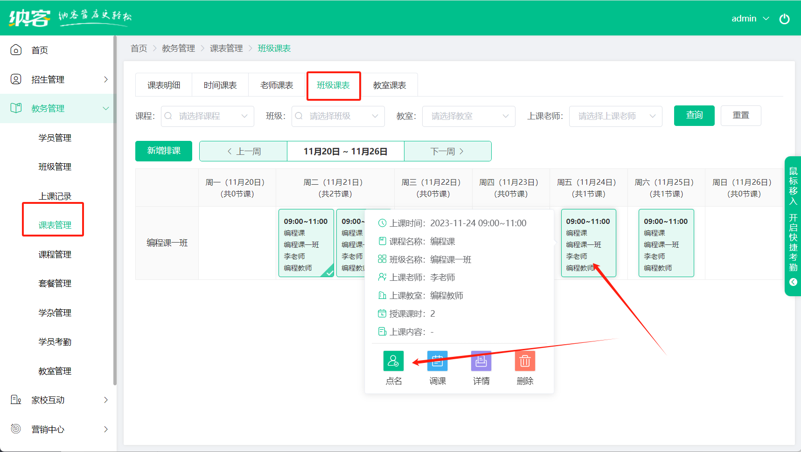801x452 pixels.
Task: Collapse the quick attendance side panel arrow
Action: (x=793, y=282)
